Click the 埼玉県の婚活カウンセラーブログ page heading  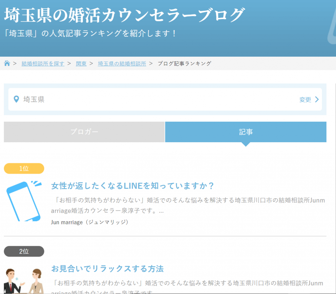124,15
